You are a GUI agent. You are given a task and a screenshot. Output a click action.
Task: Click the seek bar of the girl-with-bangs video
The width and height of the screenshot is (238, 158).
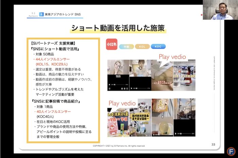pyautogui.click(x=142, y=88)
